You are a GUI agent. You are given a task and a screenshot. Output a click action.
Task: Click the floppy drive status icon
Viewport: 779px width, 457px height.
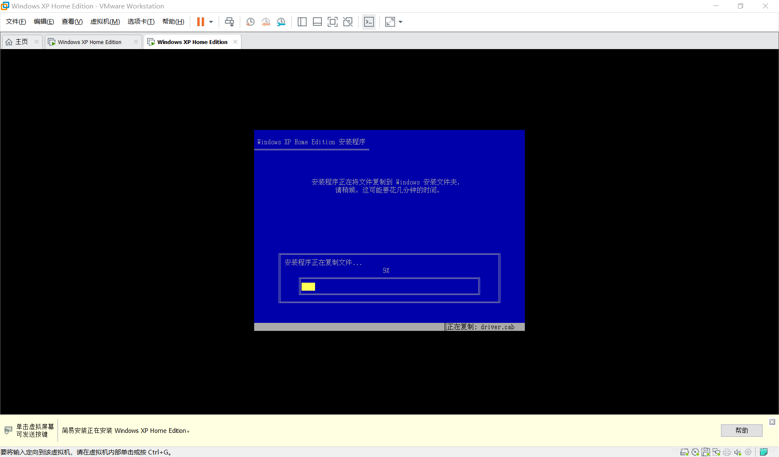click(706, 452)
